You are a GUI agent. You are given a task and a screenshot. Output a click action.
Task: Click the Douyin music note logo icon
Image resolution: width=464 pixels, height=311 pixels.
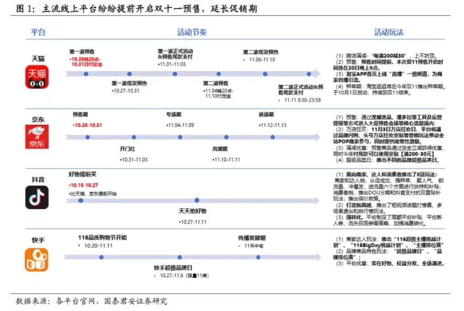(37, 197)
